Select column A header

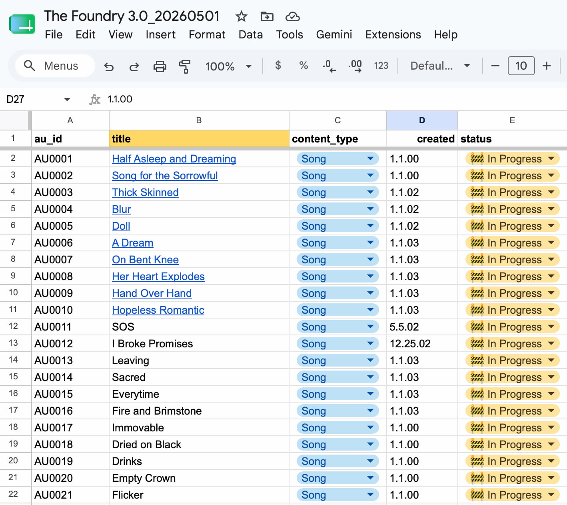coord(70,120)
